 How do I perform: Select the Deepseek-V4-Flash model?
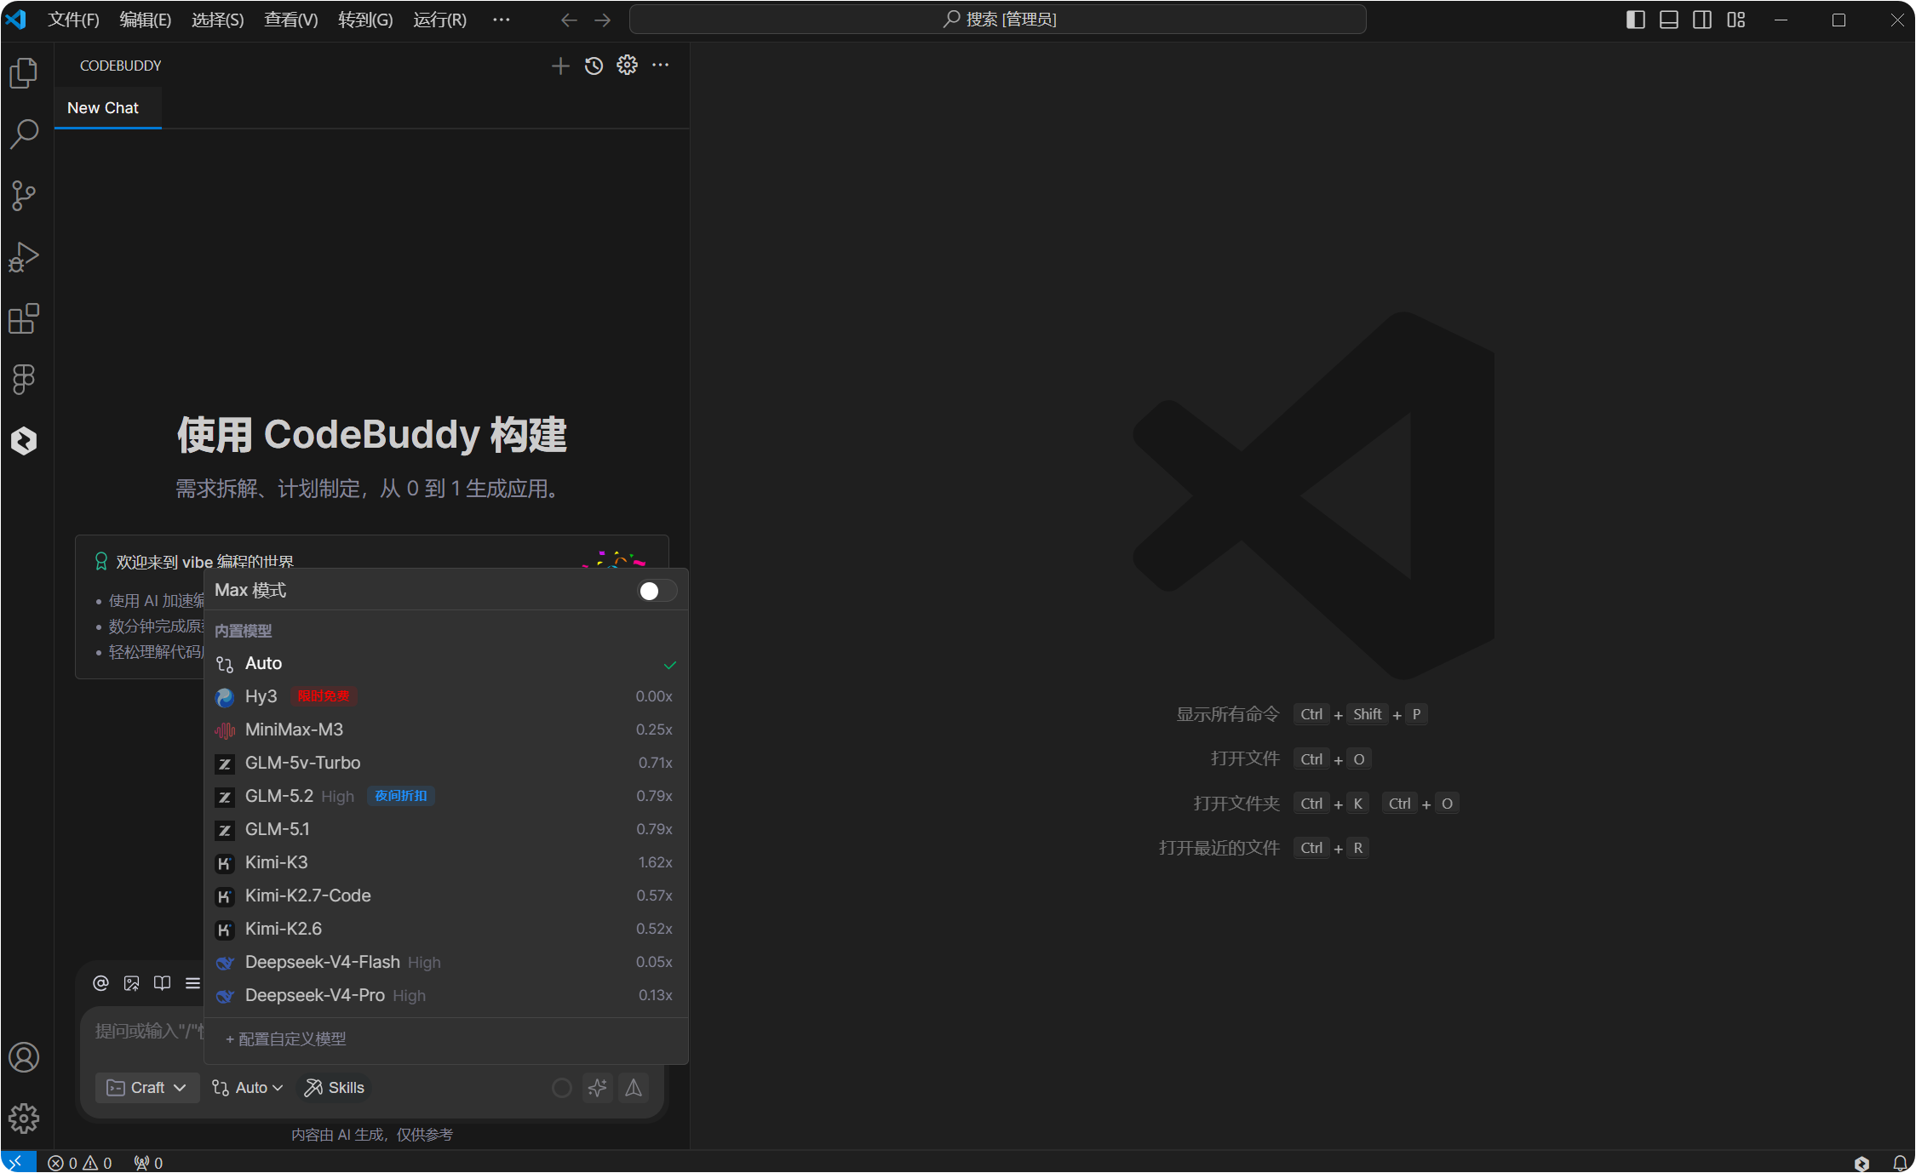point(446,963)
